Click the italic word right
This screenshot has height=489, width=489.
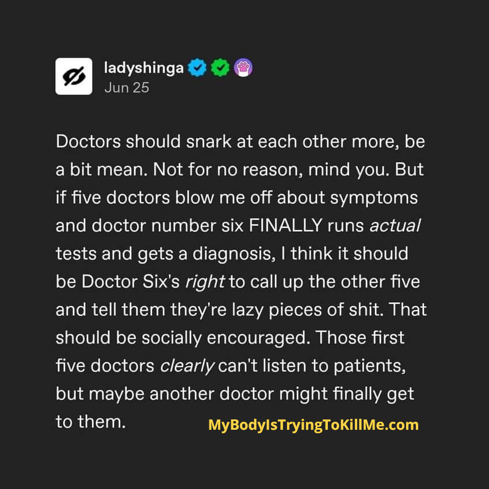tap(205, 282)
